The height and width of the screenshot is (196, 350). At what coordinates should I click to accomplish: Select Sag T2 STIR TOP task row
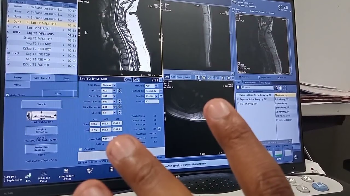[x=41, y=28]
